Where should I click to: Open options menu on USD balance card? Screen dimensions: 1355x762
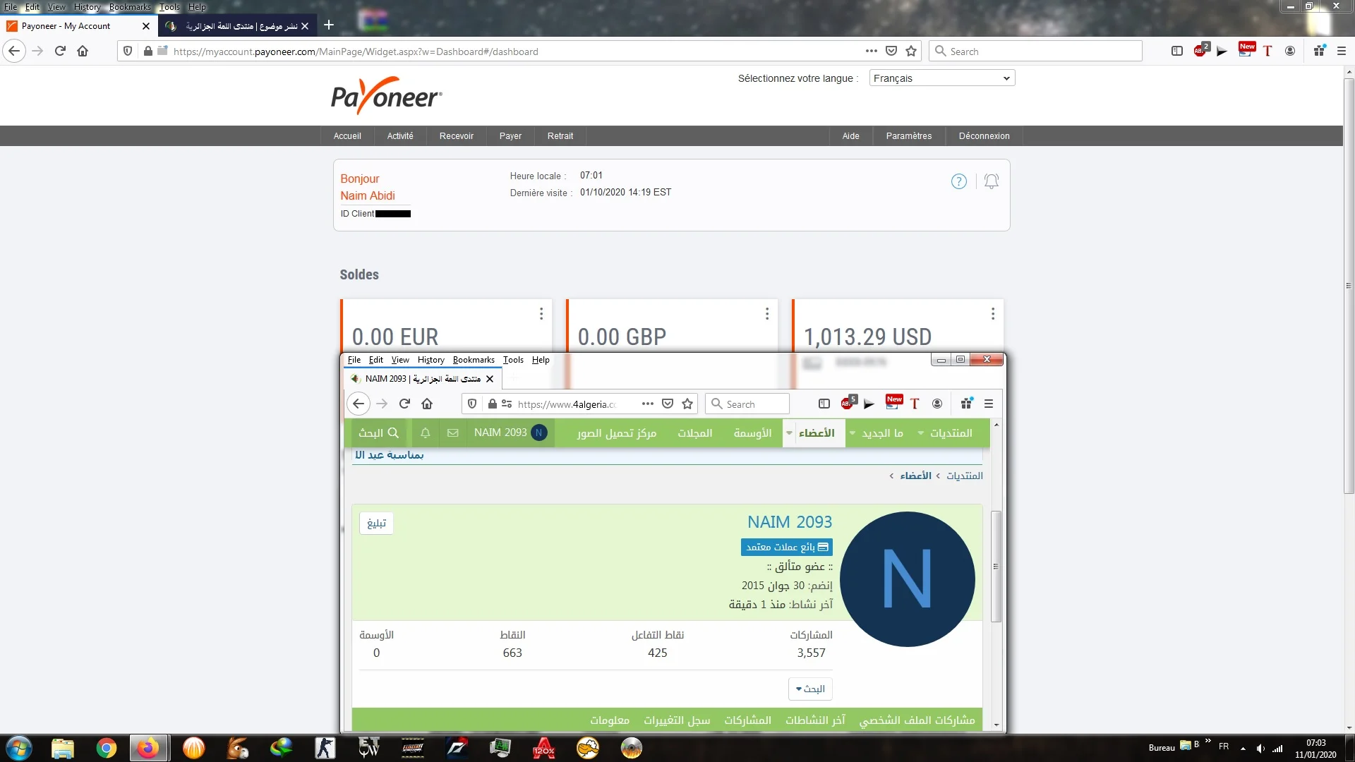click(x=992, y=313)
